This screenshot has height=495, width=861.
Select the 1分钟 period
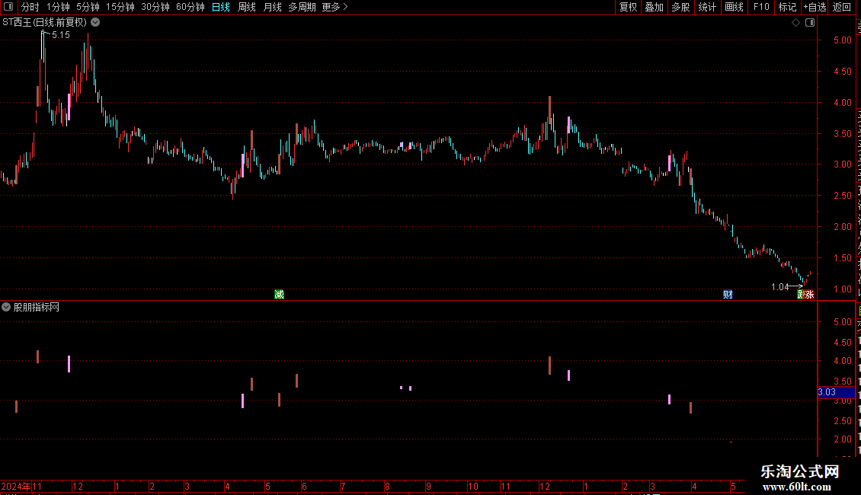(58, 7)
